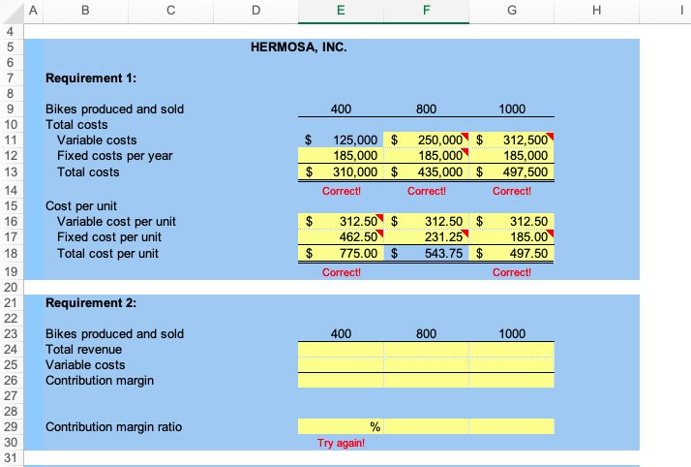Screen dimensions: 691x467
Task: Select column D header
Action: (x=255, y=11)
